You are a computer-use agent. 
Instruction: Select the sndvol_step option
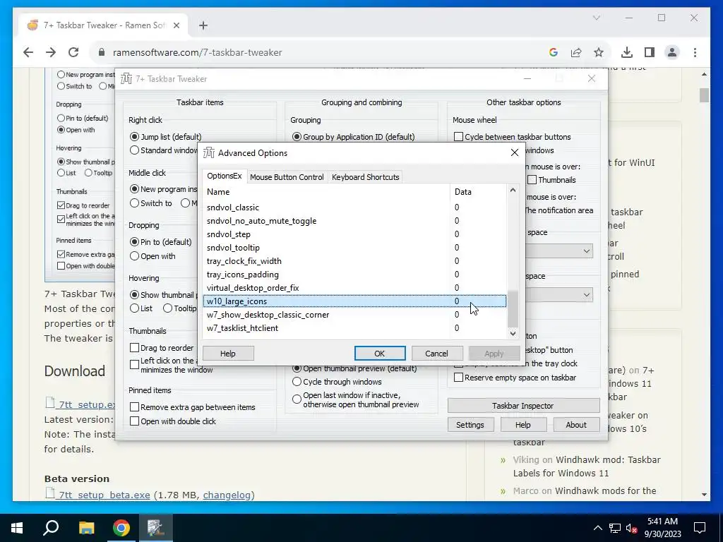354,234
